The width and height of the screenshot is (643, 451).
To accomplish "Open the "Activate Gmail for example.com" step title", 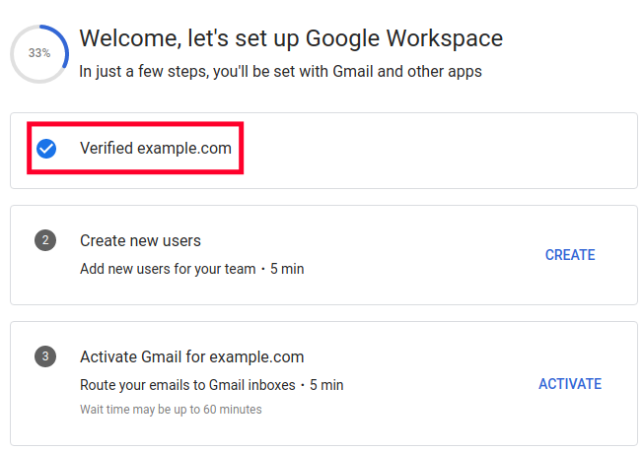I will [x=191, y=356].
